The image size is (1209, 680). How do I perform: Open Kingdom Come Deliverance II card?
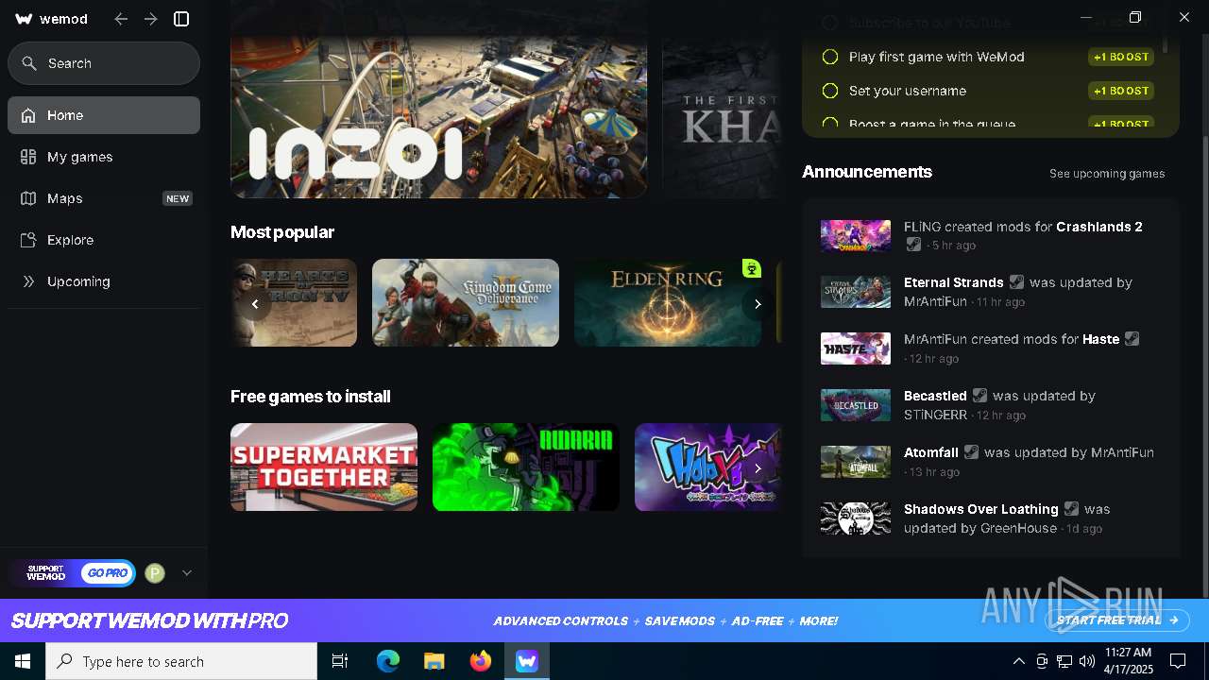point(466,302)
